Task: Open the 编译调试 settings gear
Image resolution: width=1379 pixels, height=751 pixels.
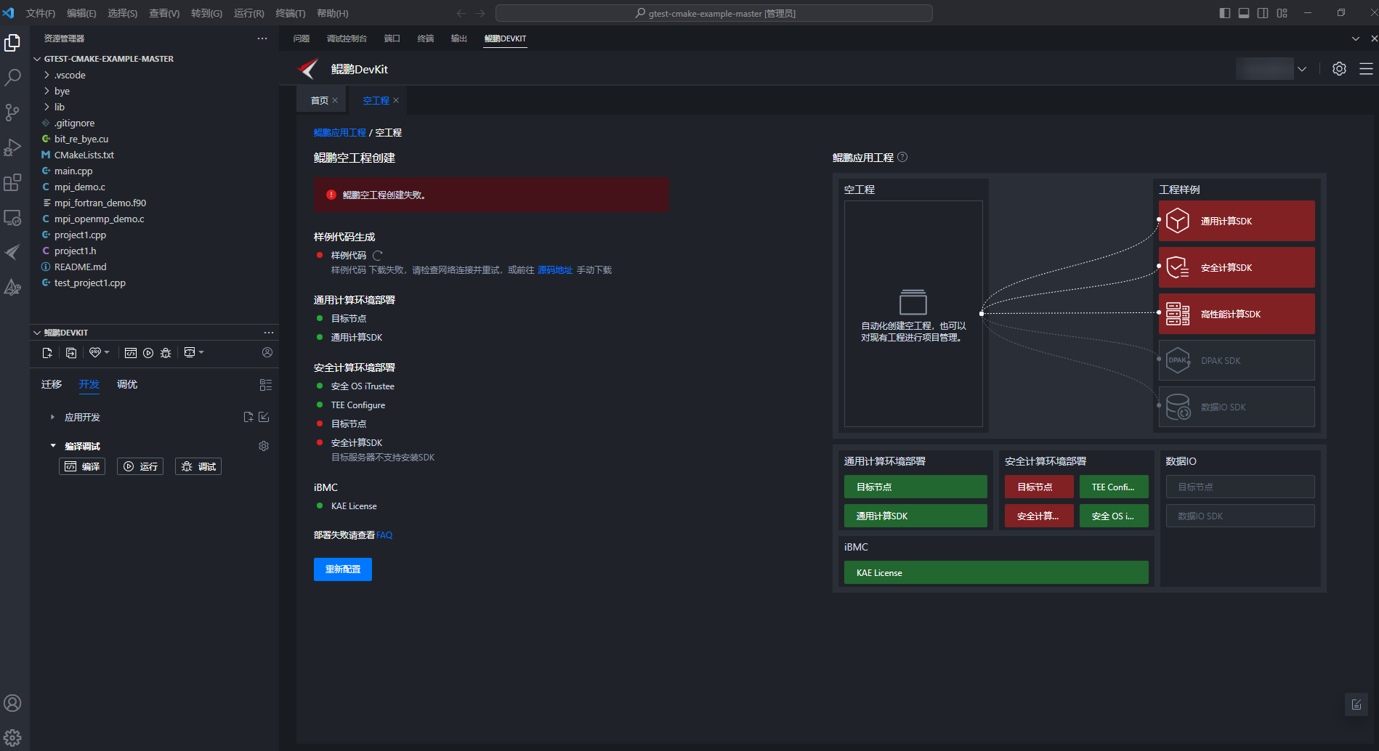Action: (x=264, y=446)
